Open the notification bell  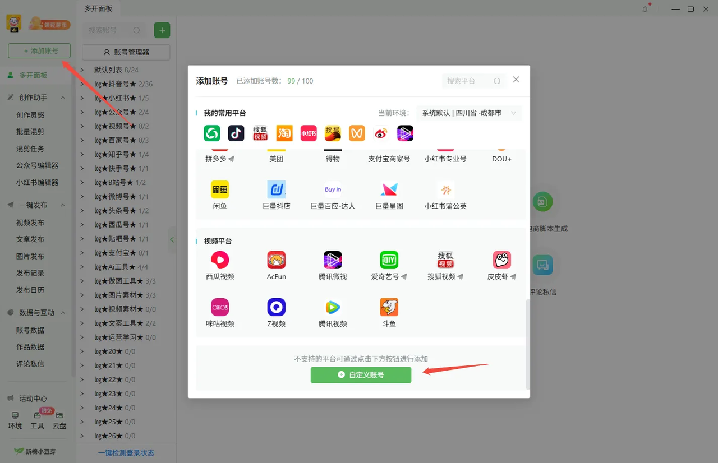click(645, 9)
